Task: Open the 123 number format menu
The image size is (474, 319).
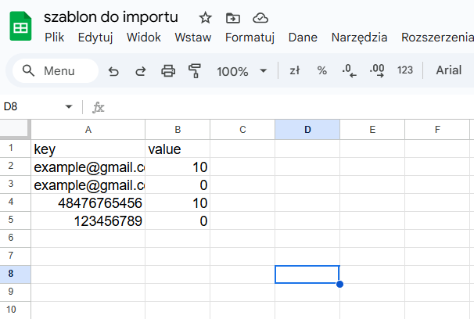Action: click(x=404, y=71)
